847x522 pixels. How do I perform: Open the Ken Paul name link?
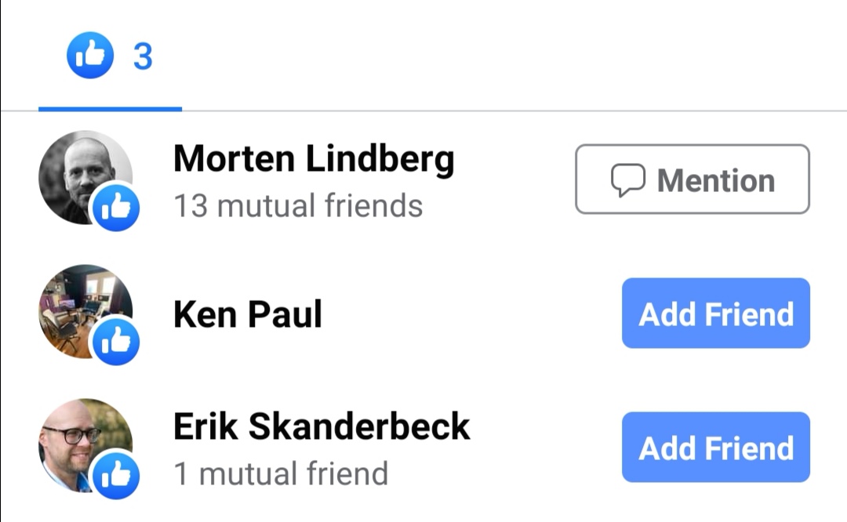pos(248,314)
